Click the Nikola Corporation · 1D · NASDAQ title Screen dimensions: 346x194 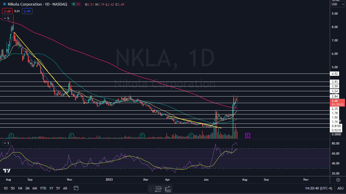(37, 4)
